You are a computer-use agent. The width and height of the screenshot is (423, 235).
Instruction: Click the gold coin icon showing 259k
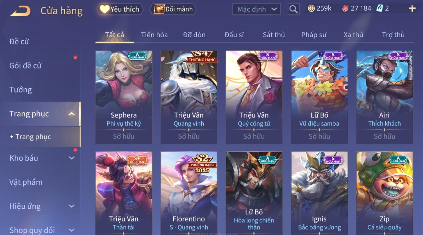click(x=311, y=8)
